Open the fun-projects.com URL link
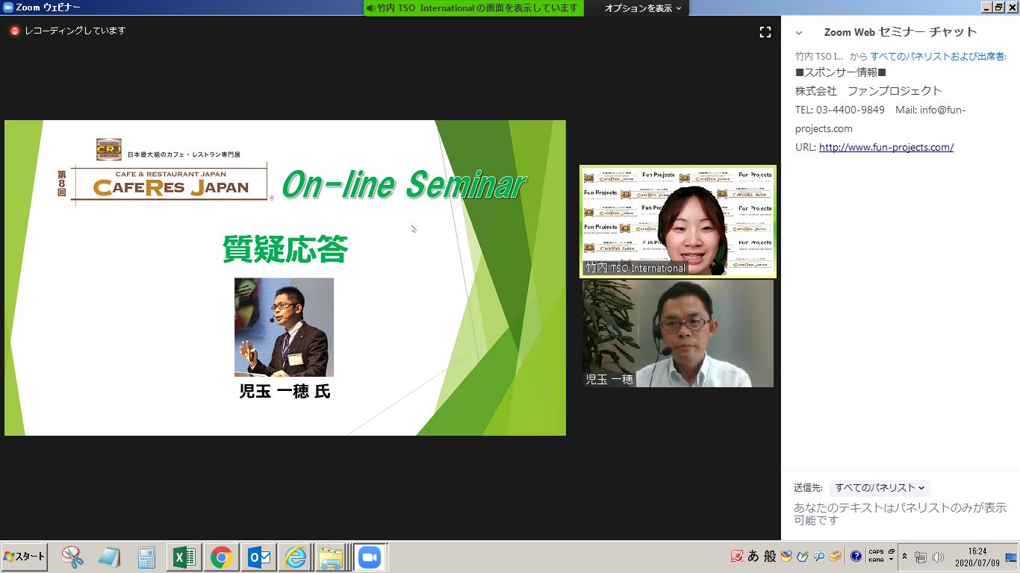Screen dimensions: 1020x573 pyautogui.click(x=886, y=148)
